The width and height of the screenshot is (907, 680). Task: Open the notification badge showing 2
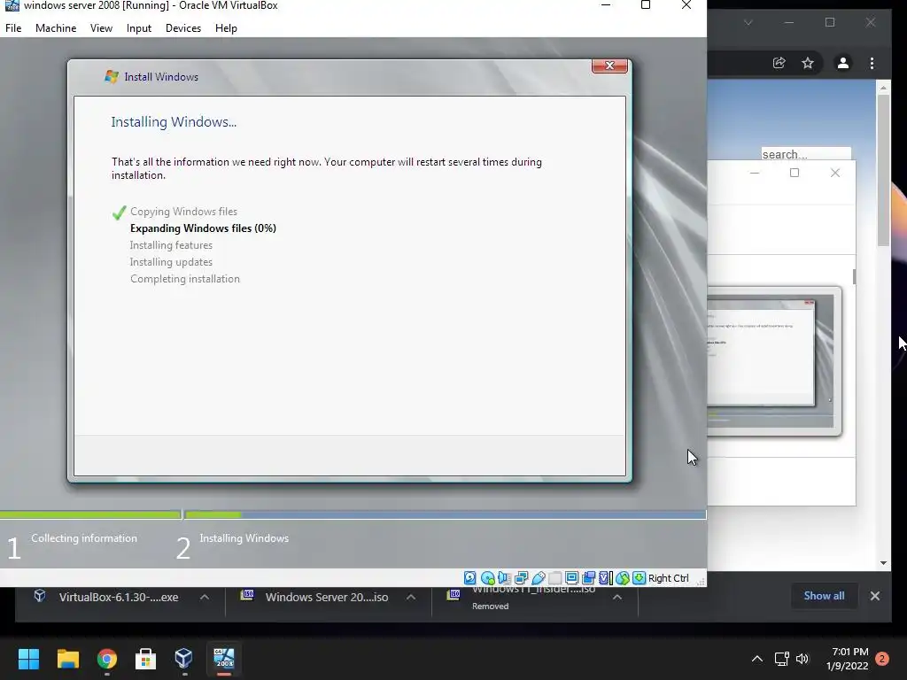[x=882, y=658]
